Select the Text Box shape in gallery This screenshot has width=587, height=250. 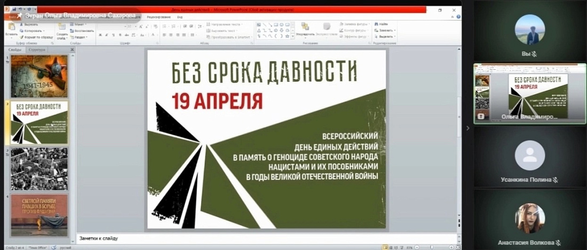coord(259,25)
